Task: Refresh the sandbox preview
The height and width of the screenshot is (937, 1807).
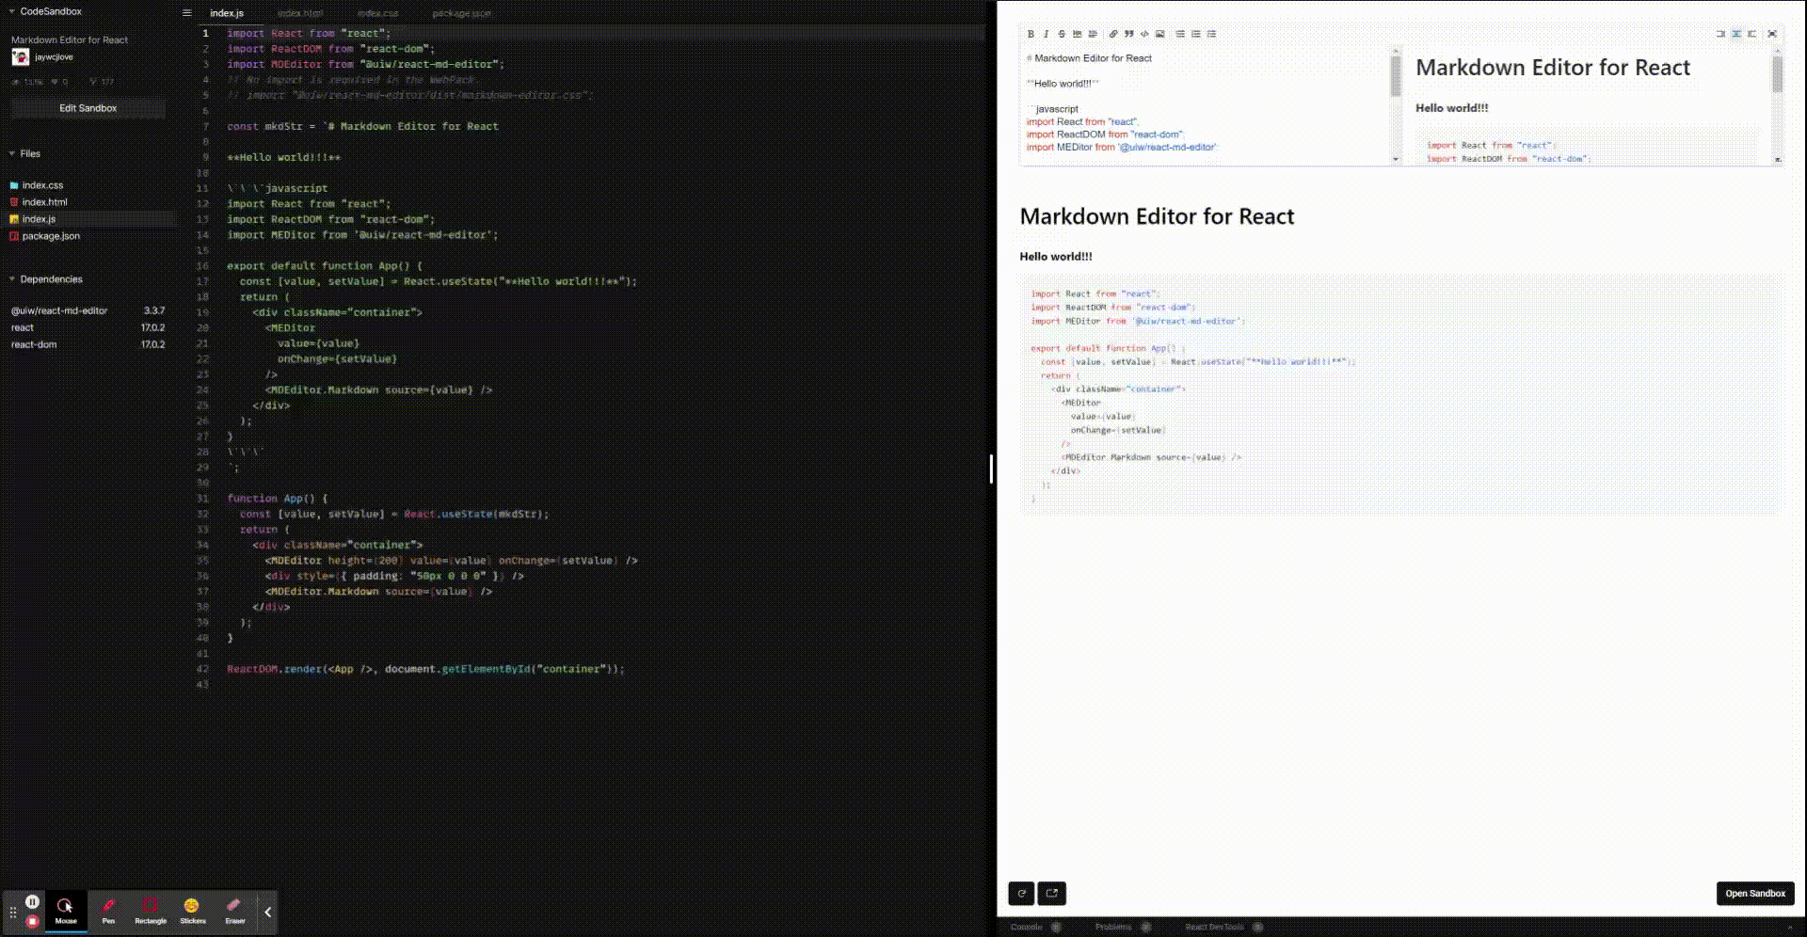Action: click(x=1021, y=894)
